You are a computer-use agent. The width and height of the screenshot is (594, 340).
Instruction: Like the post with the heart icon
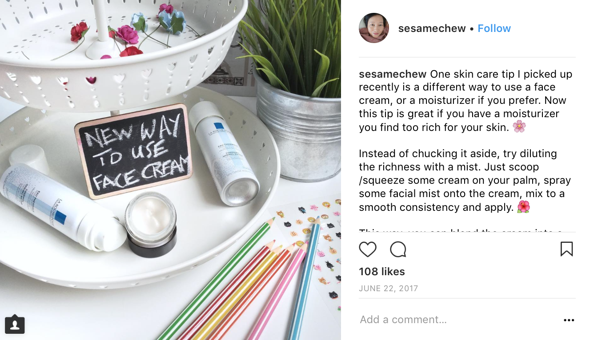click(368, 249)
